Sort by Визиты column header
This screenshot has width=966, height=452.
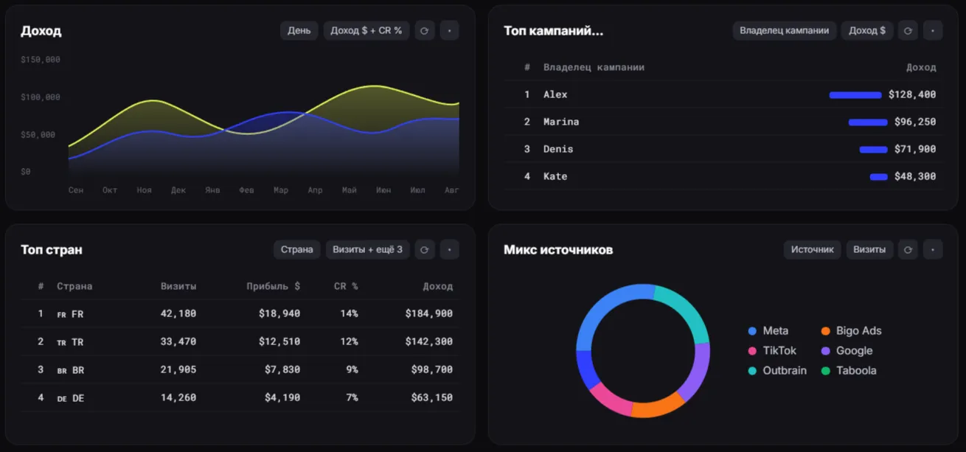178,286
